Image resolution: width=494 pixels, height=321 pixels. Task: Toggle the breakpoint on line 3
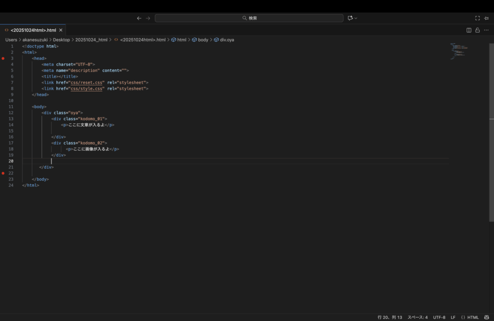pos(3,58)
